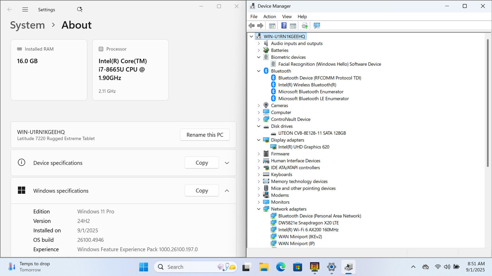Select Bluetooth Device (RFCOMM Protocol TDI)
The width and height of the screenshot is (492, 276).
(320, 78)
